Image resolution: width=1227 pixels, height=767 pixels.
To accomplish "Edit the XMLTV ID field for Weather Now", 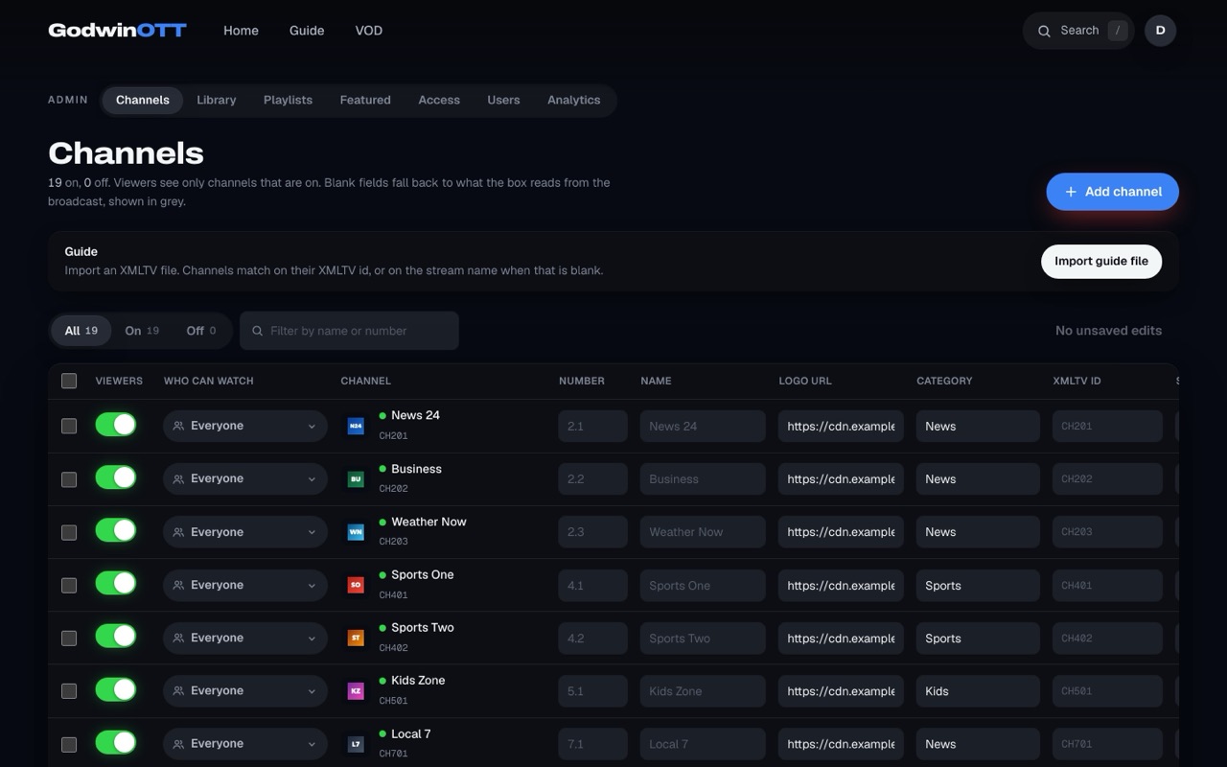I will [1107, 532].
